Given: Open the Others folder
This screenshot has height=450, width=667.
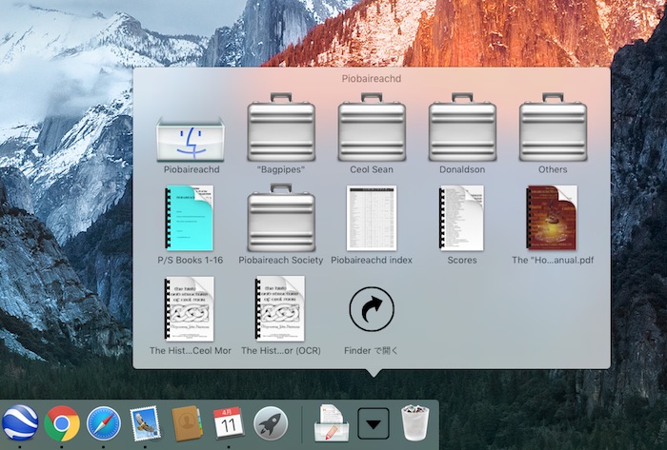Looking at the screenshot, I should click(553, 128).
